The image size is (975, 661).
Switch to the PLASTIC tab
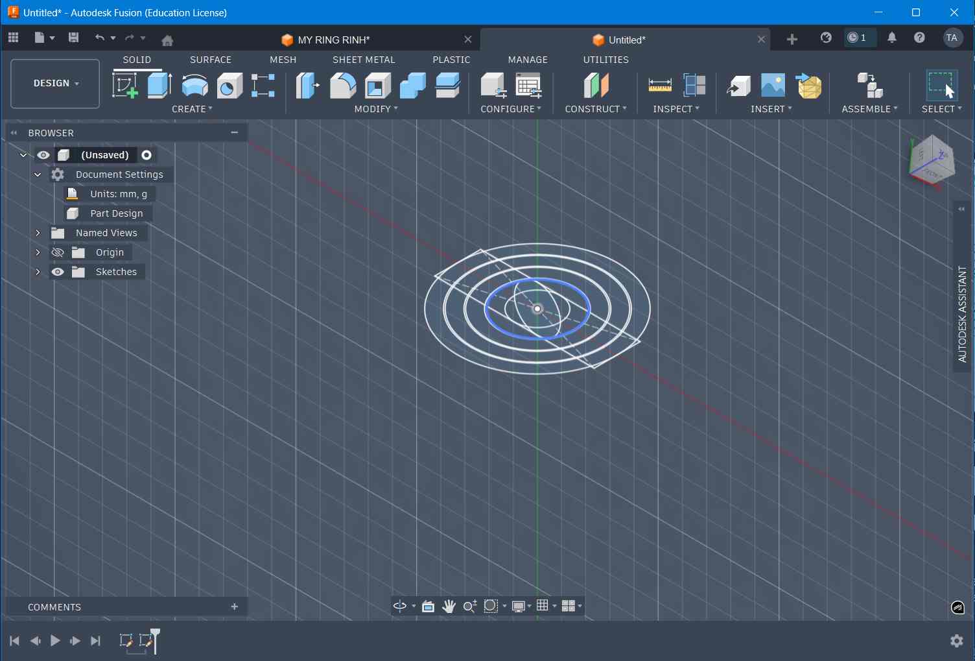pyautogui.click(x=451, y=60)
